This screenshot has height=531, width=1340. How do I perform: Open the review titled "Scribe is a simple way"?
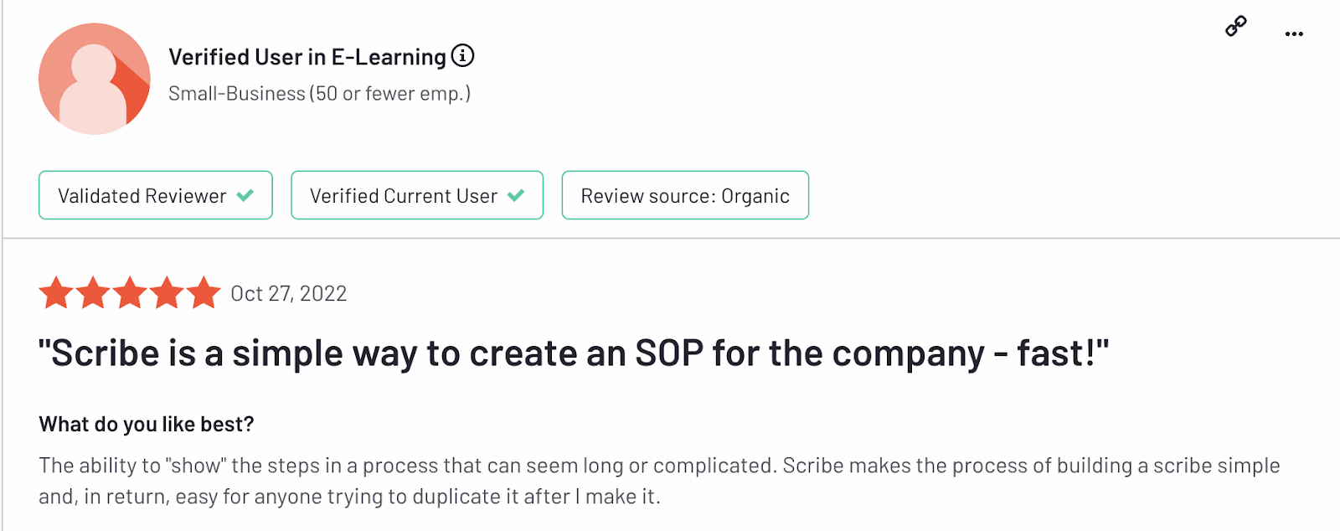pos(574,353)
